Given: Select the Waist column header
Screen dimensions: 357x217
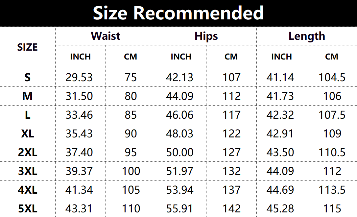Looking at the screenshot, I should click(106, 36).
